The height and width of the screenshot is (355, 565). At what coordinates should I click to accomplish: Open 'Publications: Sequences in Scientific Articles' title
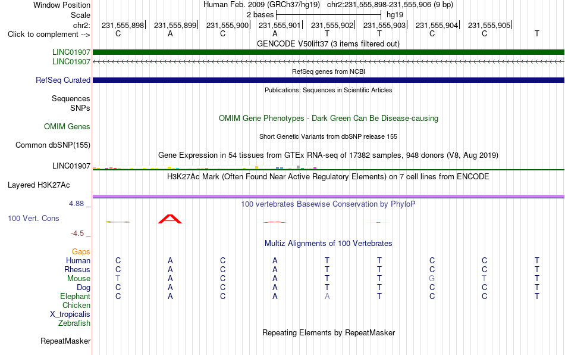click(x=328, y=90)
